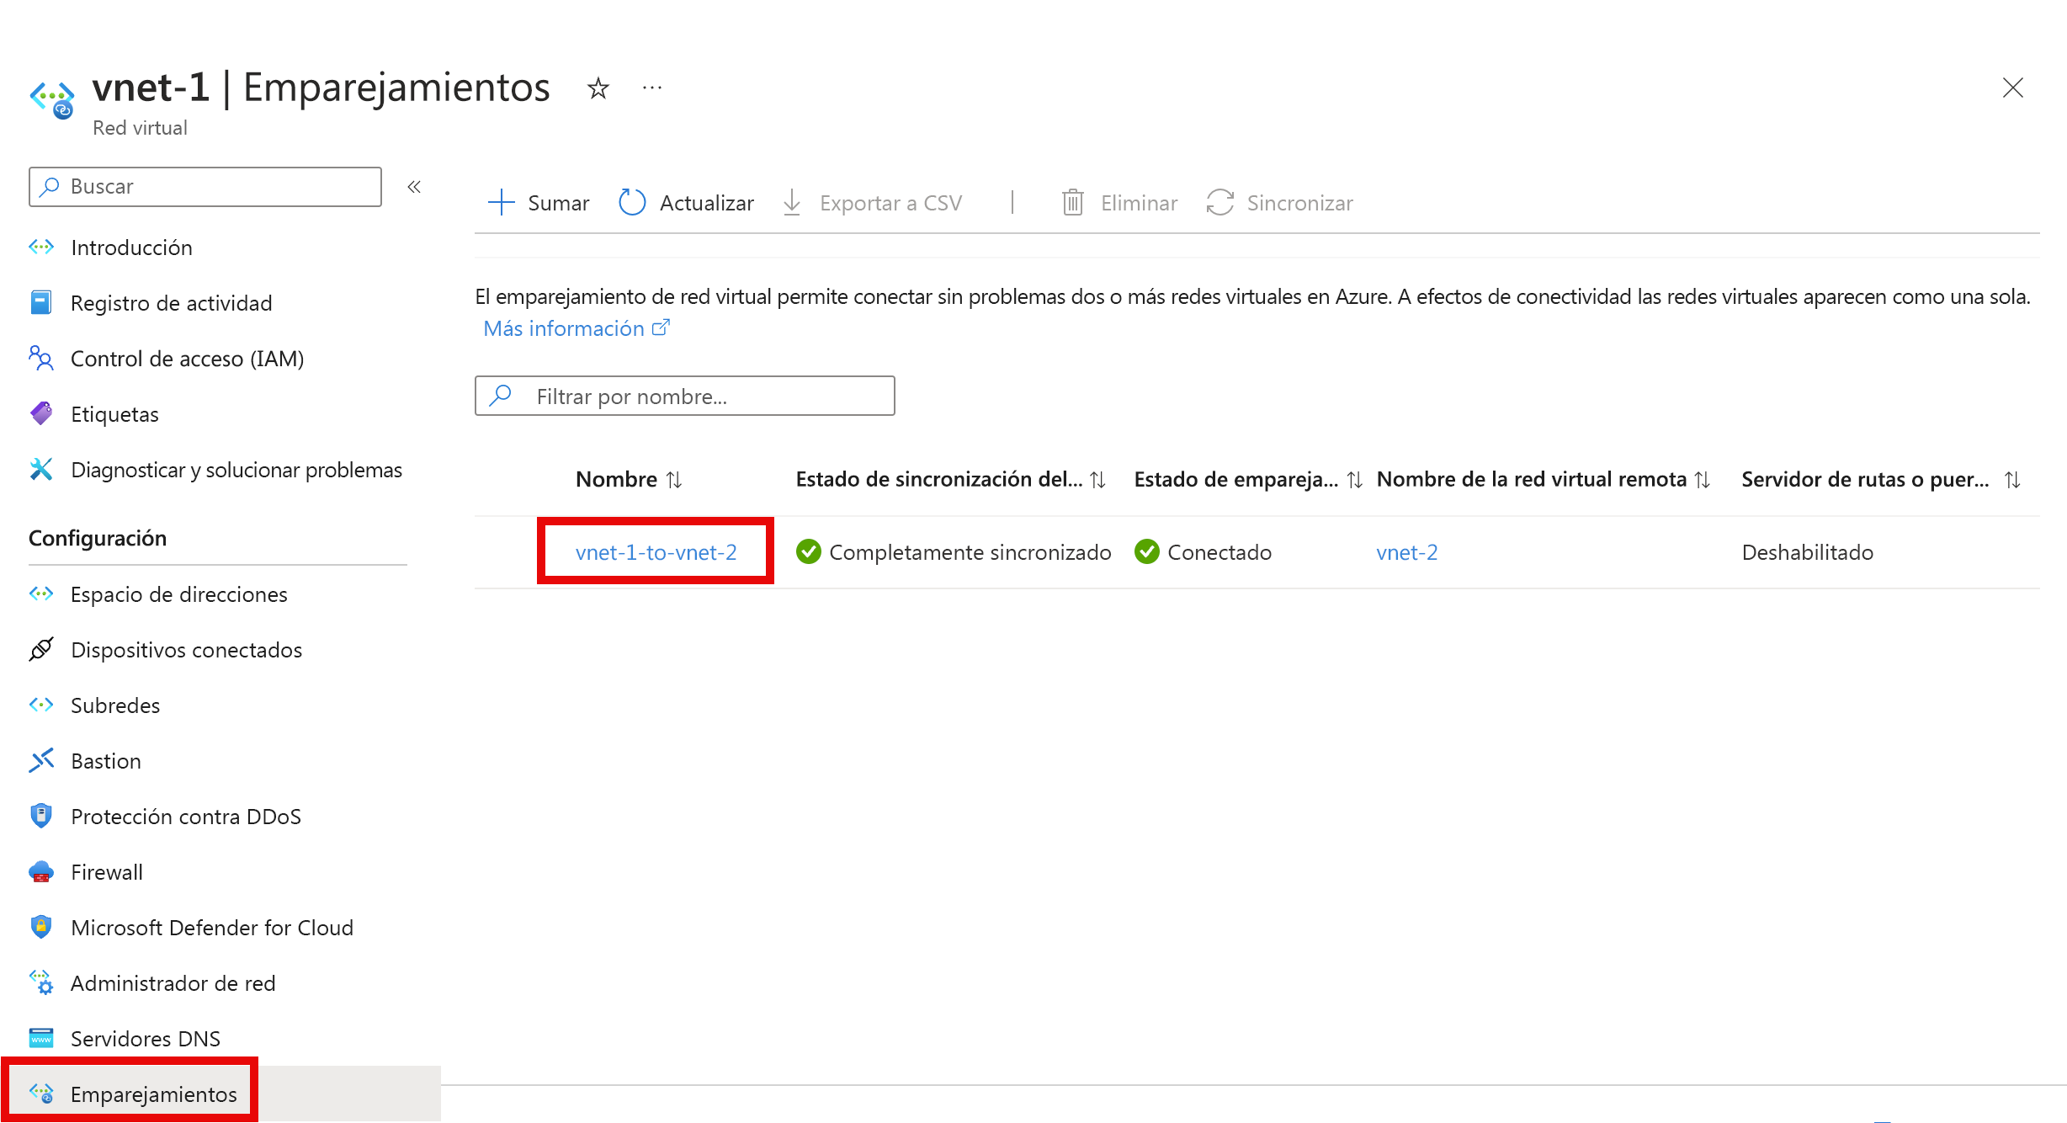Click the Sumar plus icon to add a peering
Screen dimensions: 2067x1123
click(x=501, y=202)
